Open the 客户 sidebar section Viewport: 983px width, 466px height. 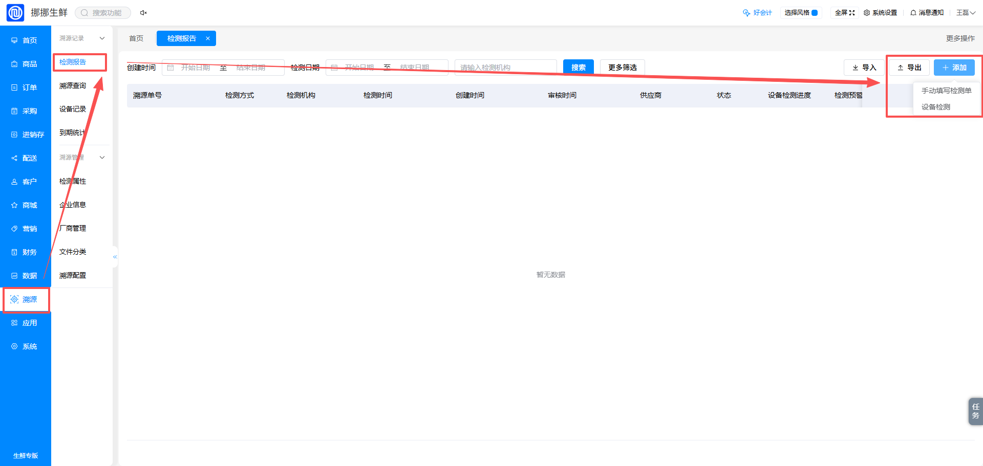pos(26,182)
